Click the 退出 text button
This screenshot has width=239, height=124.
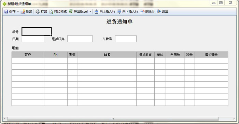[x=165, y=11]
